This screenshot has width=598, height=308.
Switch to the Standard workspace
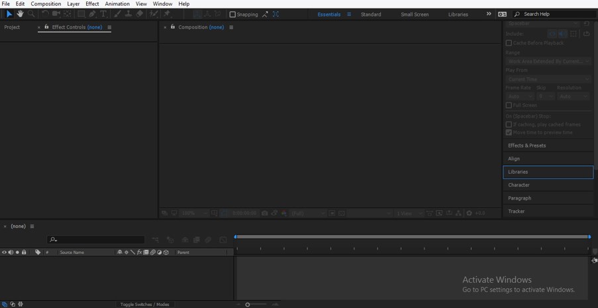point(371,15)
